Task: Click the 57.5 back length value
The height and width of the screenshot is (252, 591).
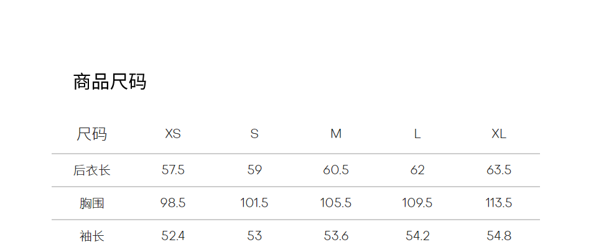Action: [x=173, y=170]
